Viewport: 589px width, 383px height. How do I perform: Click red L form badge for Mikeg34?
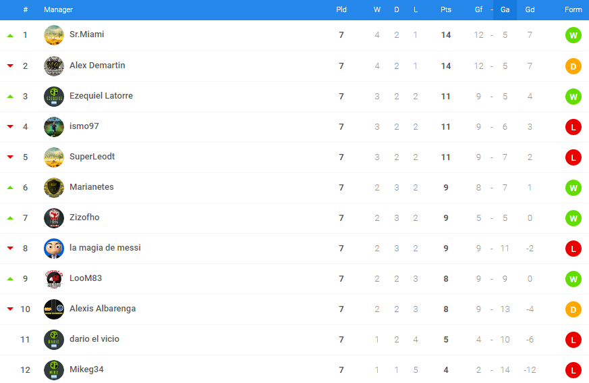573,370
